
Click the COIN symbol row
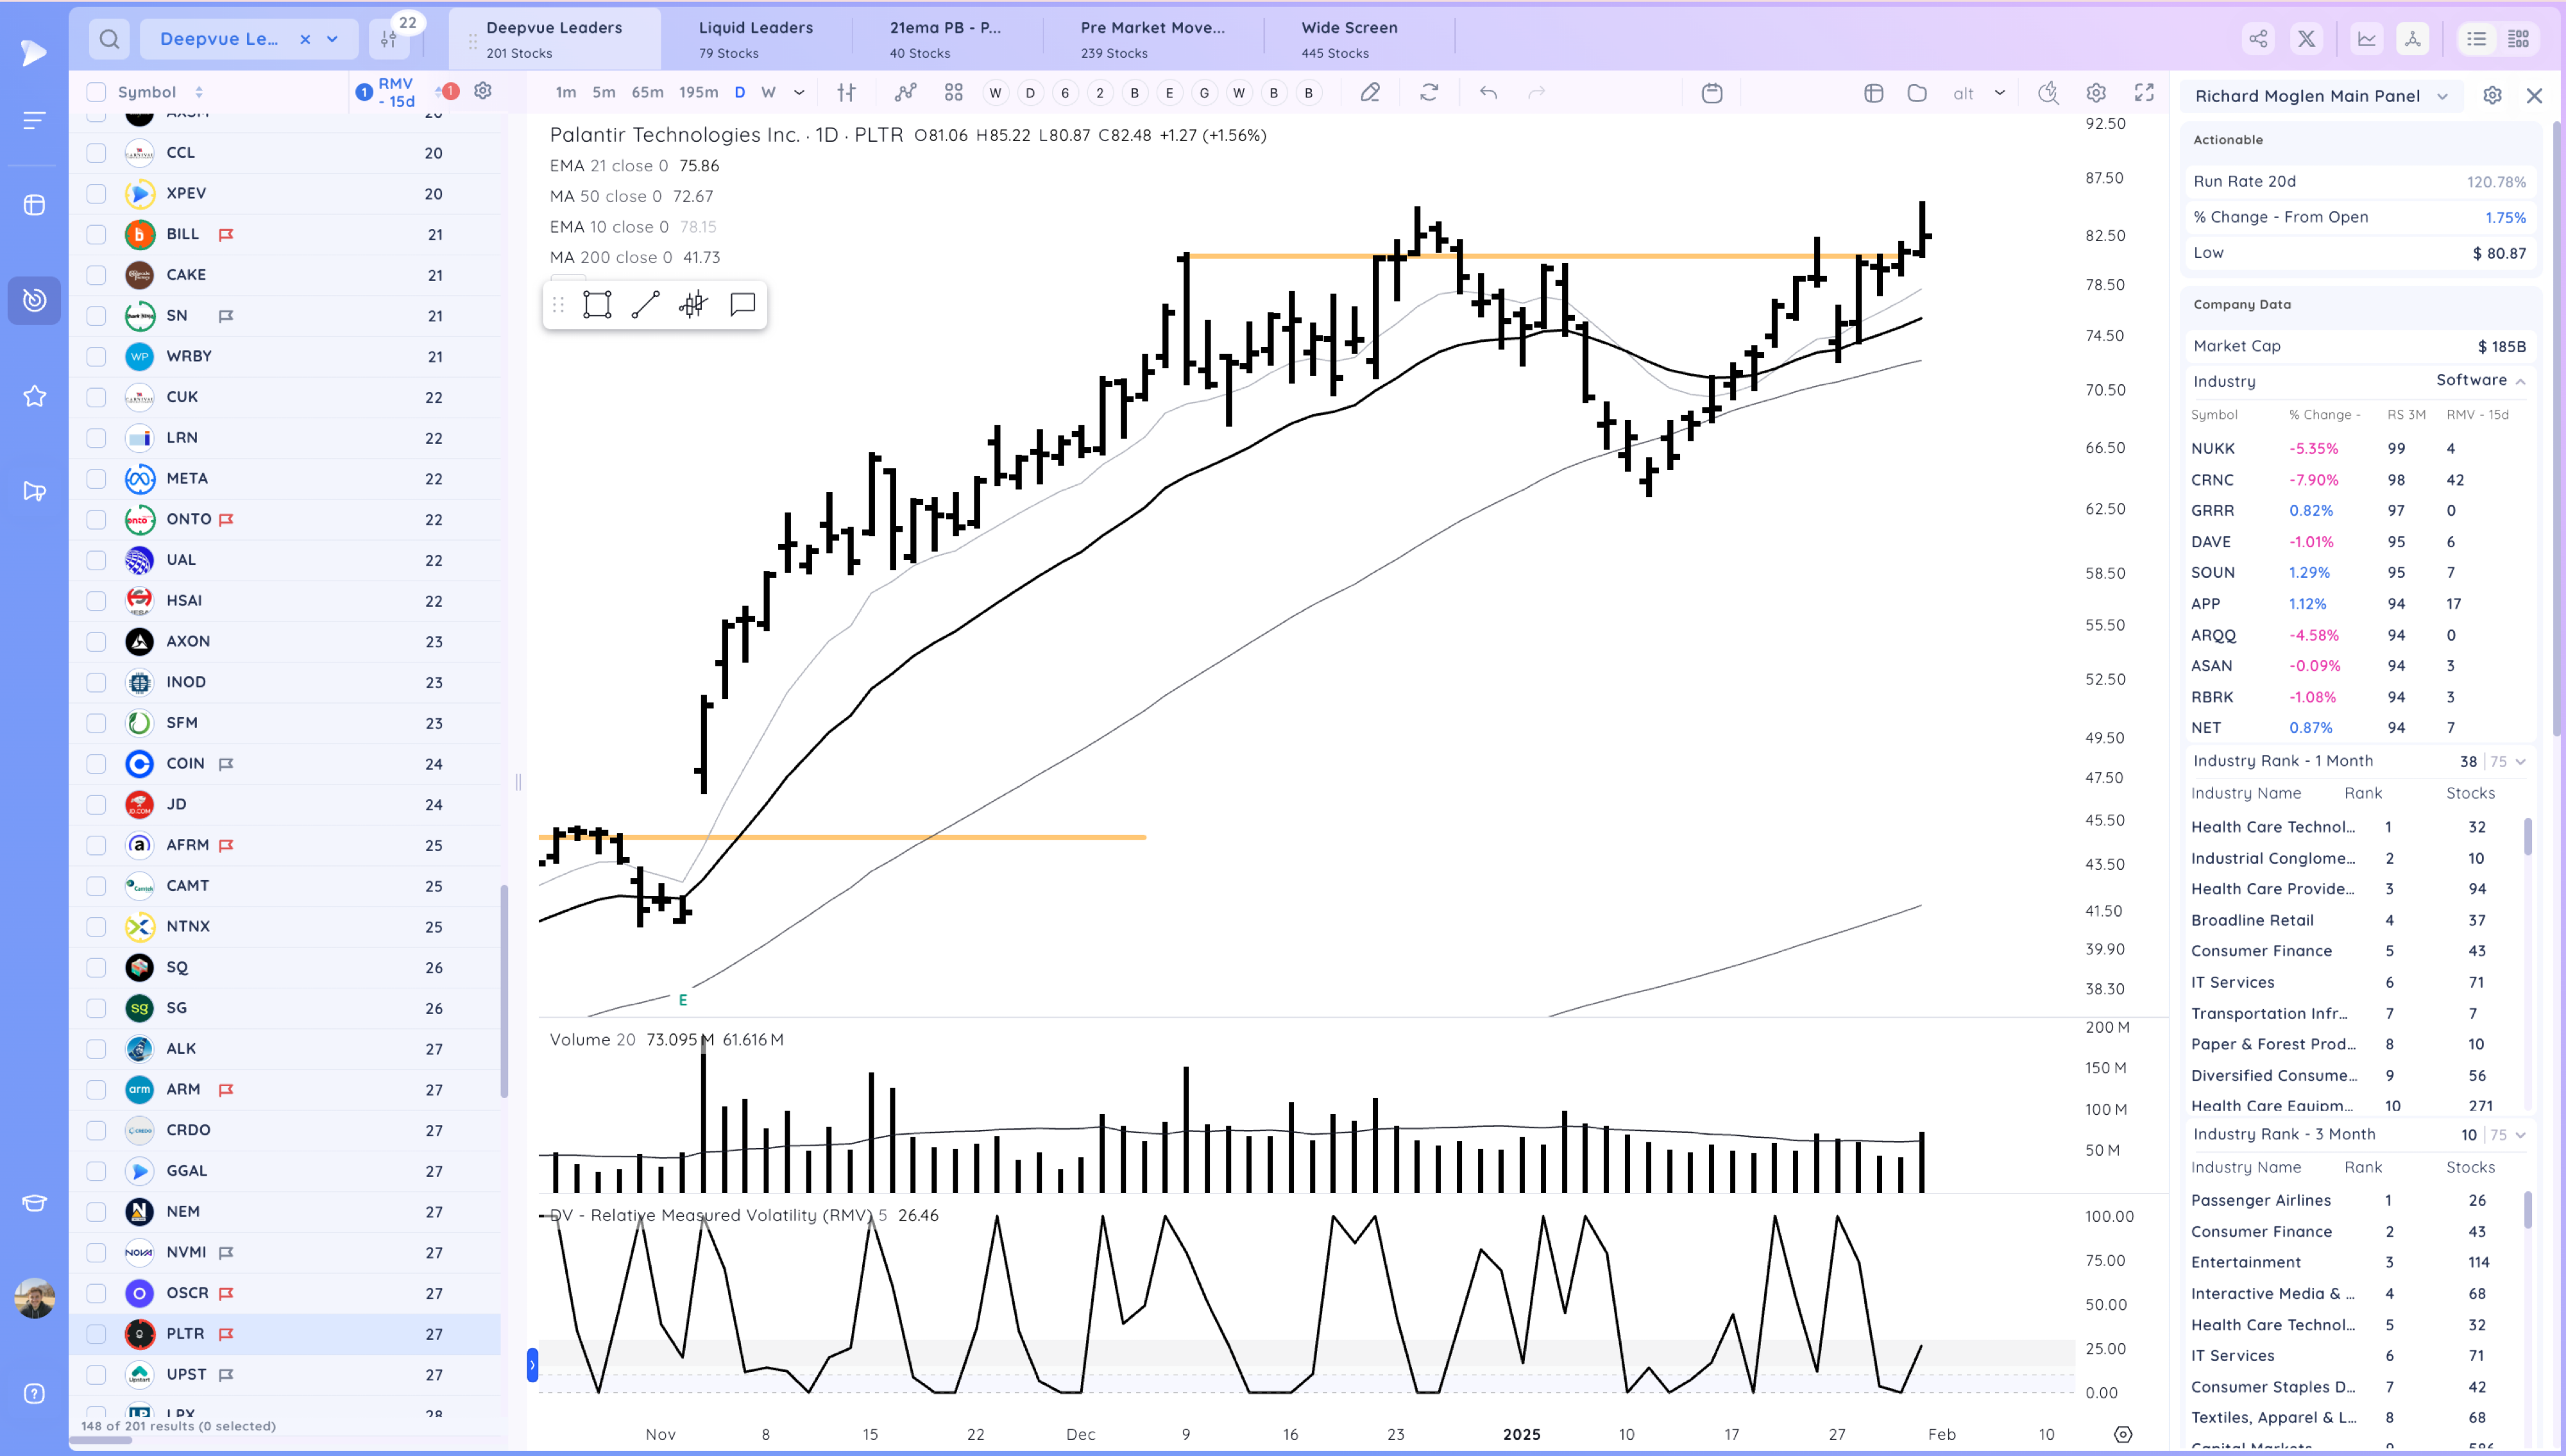tap(185, 763)
